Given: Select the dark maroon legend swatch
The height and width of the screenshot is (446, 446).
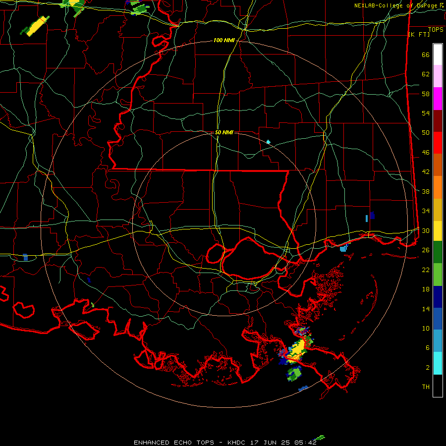Looking at the screenshot, I should [x=438, y=121].
